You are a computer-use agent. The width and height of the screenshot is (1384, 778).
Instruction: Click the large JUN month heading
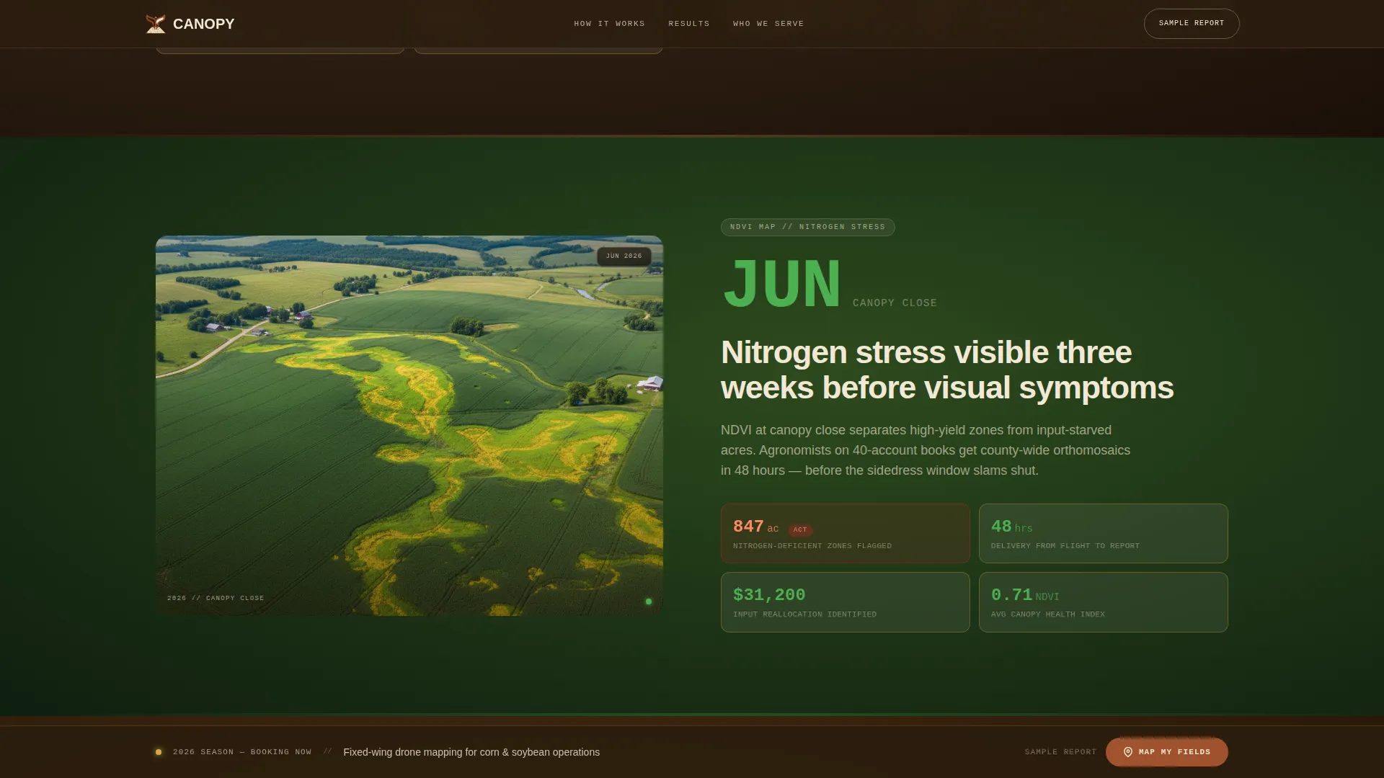[782, 285]
